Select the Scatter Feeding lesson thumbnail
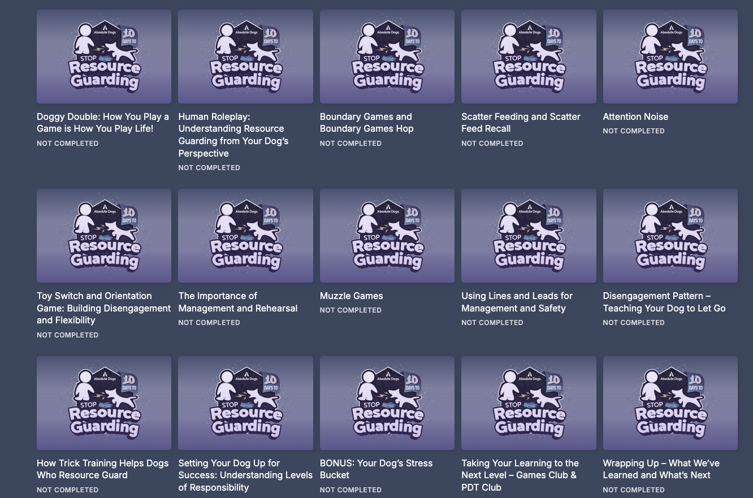The width and height of the screenshot is (753, 498). coord(529,57)
